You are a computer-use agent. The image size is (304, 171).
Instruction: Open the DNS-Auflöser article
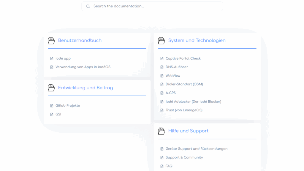[x=177, y=67]
